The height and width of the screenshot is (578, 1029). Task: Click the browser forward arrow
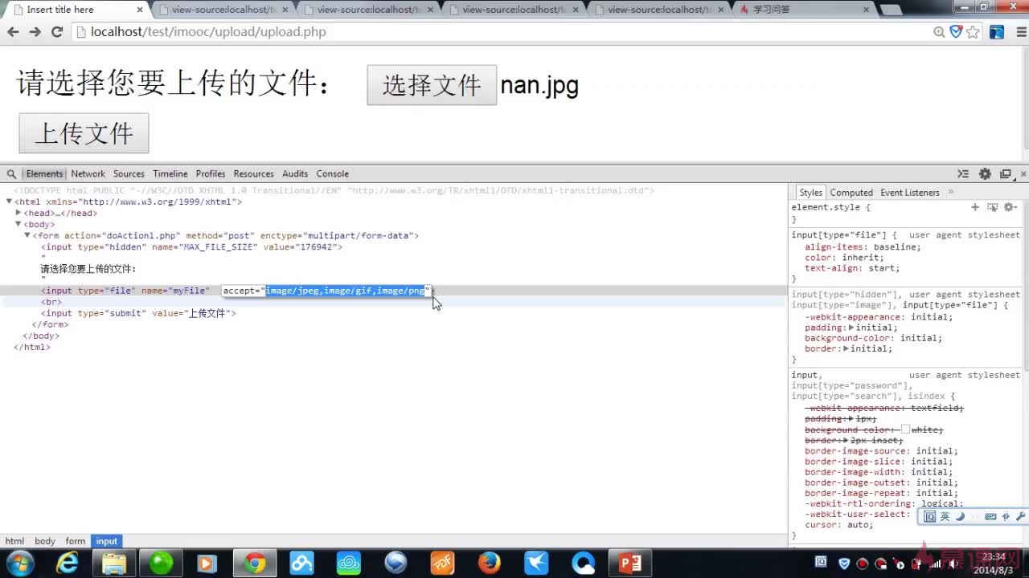click(35, 32)
